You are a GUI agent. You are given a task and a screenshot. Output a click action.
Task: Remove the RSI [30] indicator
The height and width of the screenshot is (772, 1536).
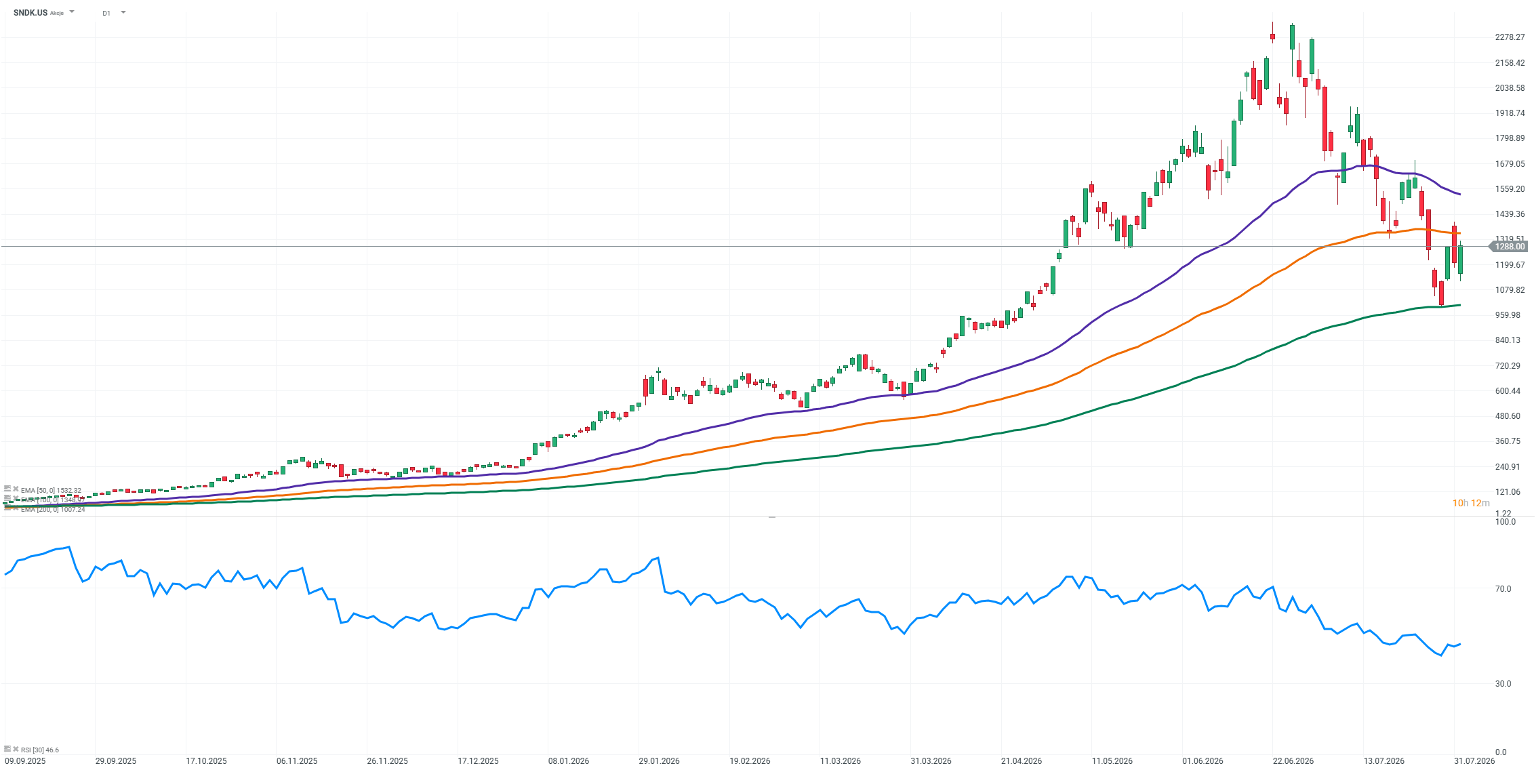click(x=16, y=749)
